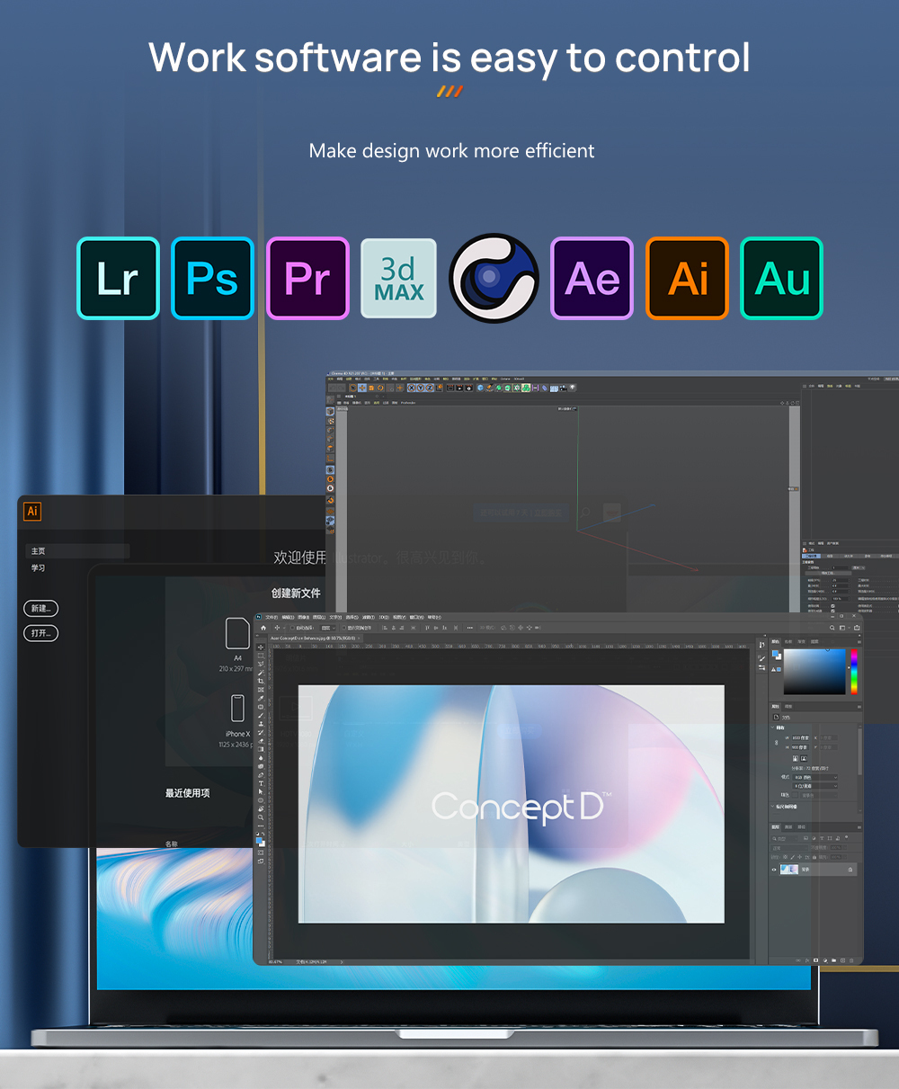Click the 3d MAX app icon
This screenshot has width=899, height=1089.
398,279
